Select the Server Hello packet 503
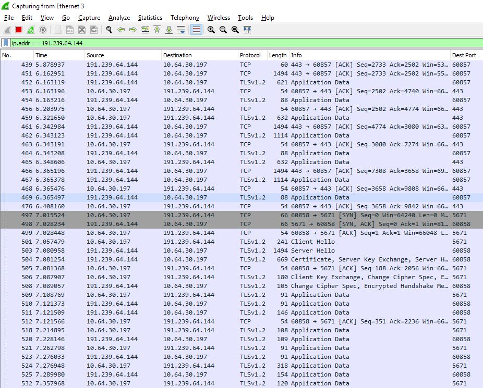 click(241, 251)
